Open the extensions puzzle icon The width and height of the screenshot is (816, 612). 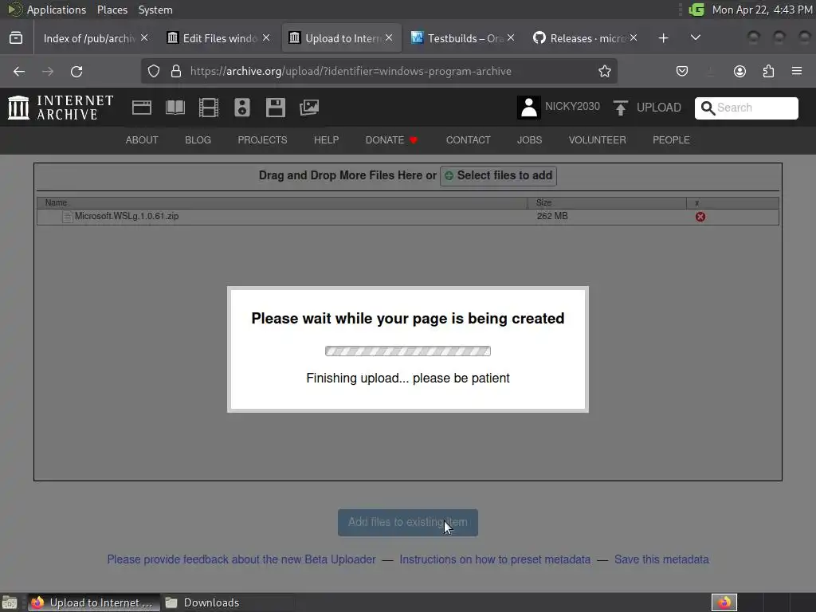(x=768, y=71)
